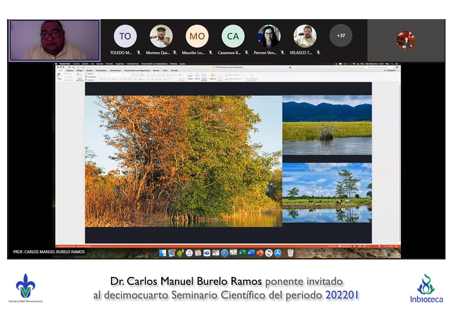Show the +37 more participants
Viewport: 453px width, 316px height.
(341, 36)
